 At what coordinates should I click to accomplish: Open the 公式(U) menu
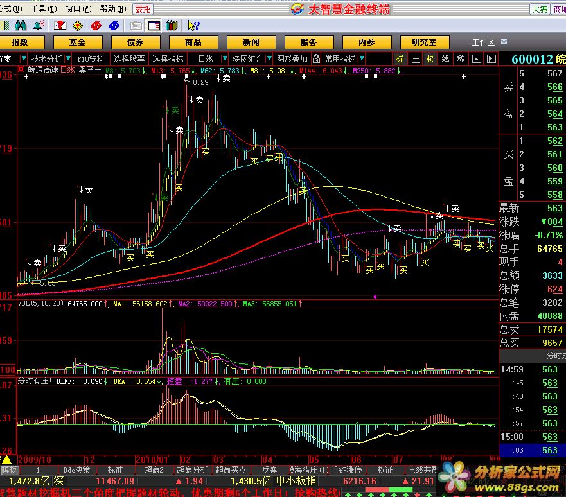pos(11,9)
